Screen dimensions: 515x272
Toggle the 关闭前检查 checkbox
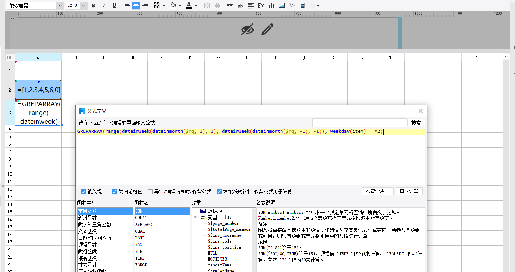115,192
